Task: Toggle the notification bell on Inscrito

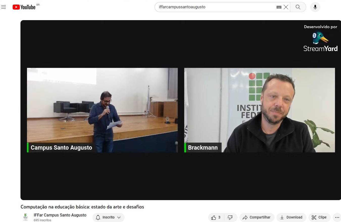Action: pos(98,217)
